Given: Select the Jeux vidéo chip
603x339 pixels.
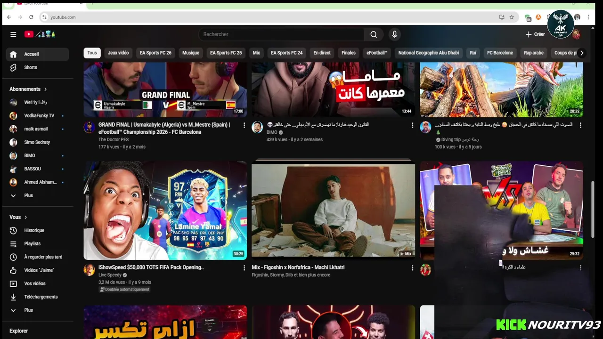Looking at the screenshot, I should pos(118,53).
